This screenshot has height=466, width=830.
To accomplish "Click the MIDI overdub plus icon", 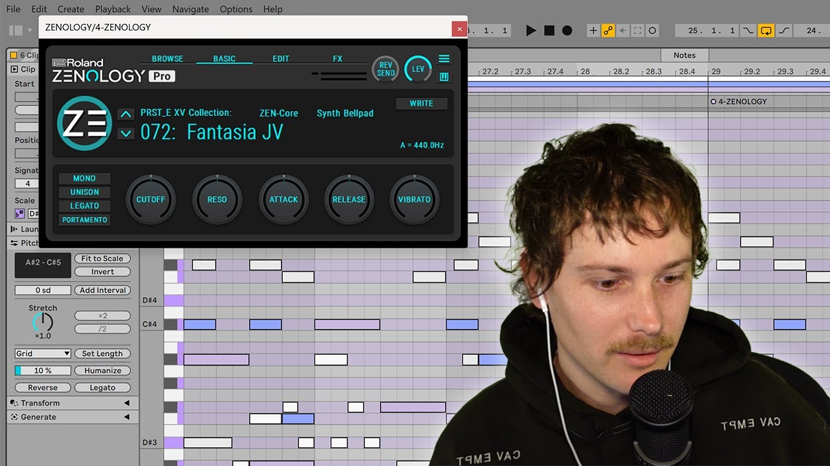I will 593,30.
